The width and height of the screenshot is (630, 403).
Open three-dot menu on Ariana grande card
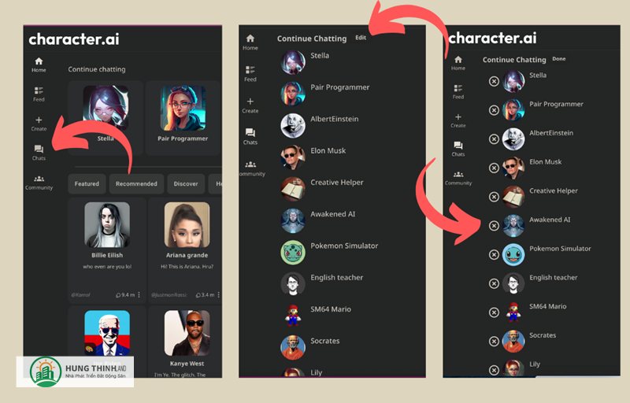coord(219,294)
